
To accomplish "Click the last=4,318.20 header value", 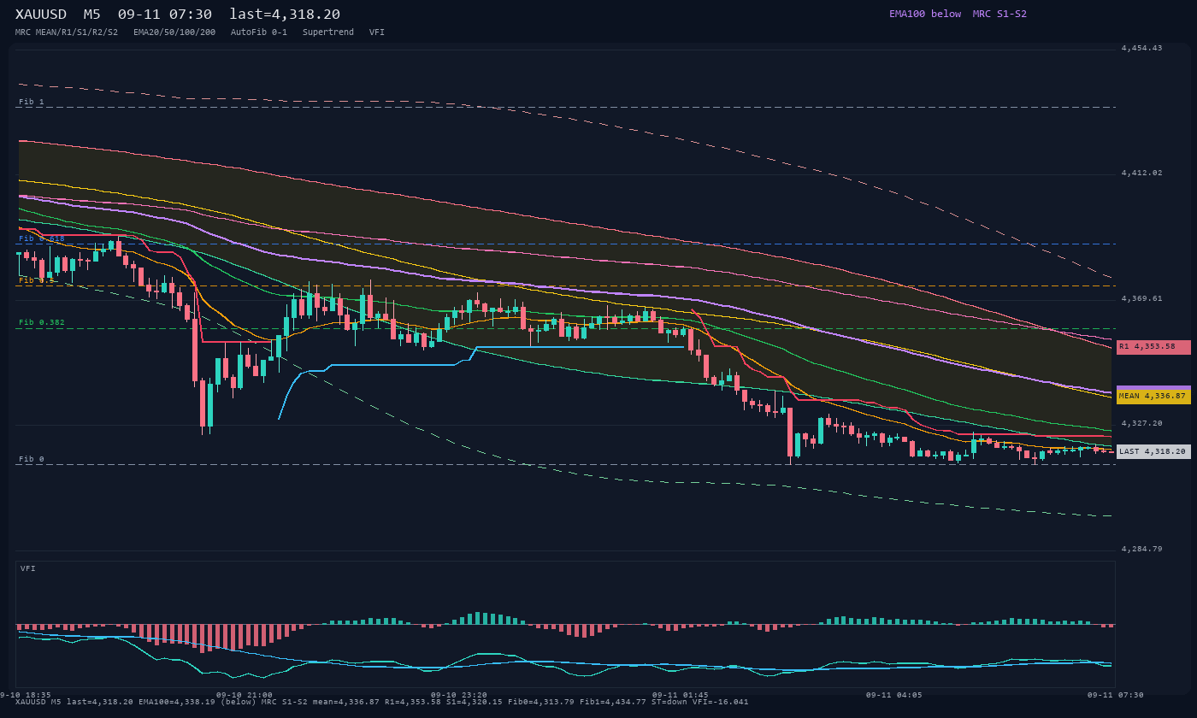I will pos(285,15).
